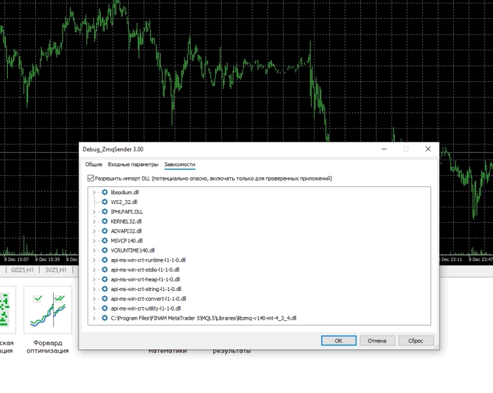Image resolution: width=493 pixels, height=393 pixels.
Task: Expand the MSVCP140.dll tree node
Action: pyautogui.click(x=94, y=240)
